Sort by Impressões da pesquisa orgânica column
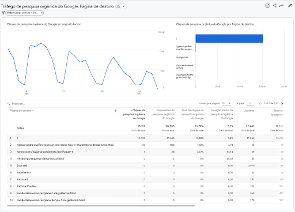 tap(164, 114)
